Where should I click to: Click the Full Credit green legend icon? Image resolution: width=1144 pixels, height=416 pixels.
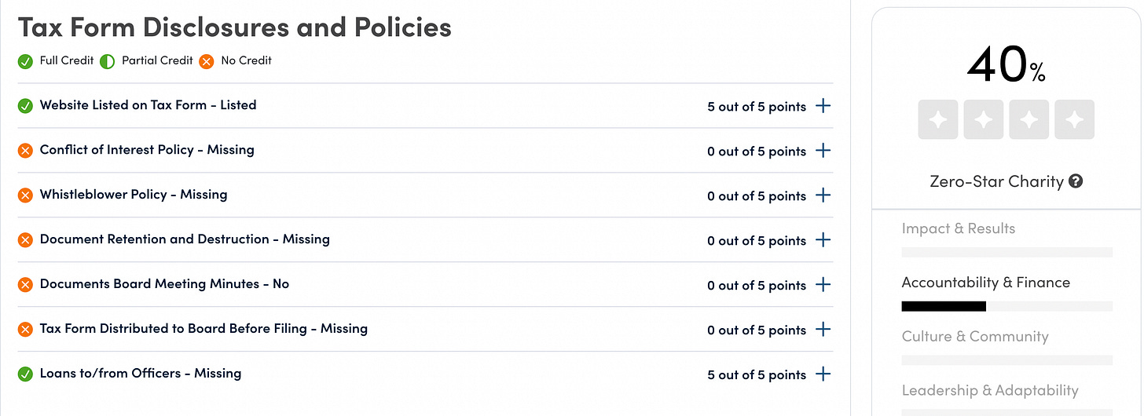[25, 61]
